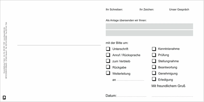Click the Ihr Schreiben label

pyautogui.click(x=114, y=10)
